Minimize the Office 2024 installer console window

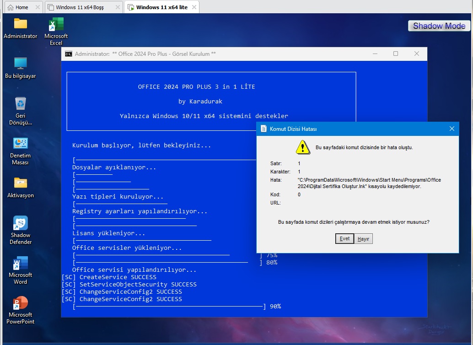pos(375,54)
